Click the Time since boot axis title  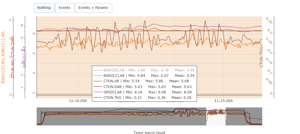149,132
